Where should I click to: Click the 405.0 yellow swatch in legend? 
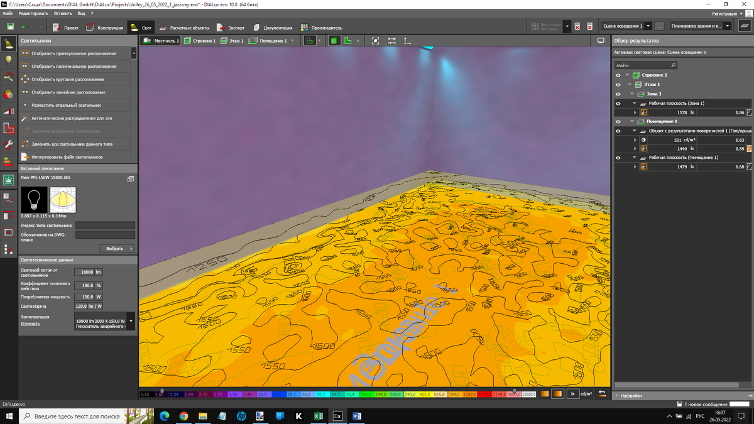click(424, 394)
